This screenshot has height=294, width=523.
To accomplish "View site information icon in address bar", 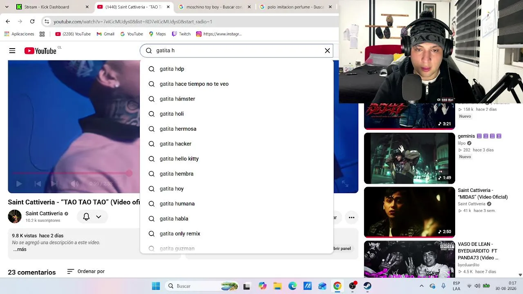I will [47, 21].
